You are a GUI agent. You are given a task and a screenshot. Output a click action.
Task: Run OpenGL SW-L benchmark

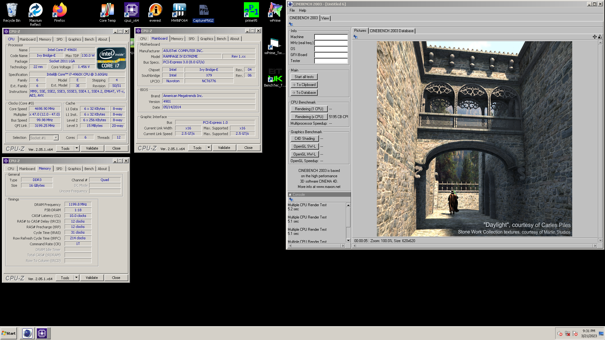(x=305, y=146)
